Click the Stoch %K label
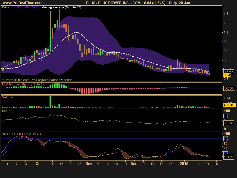Viewport: 237px width, 178px height. [9, 134]
